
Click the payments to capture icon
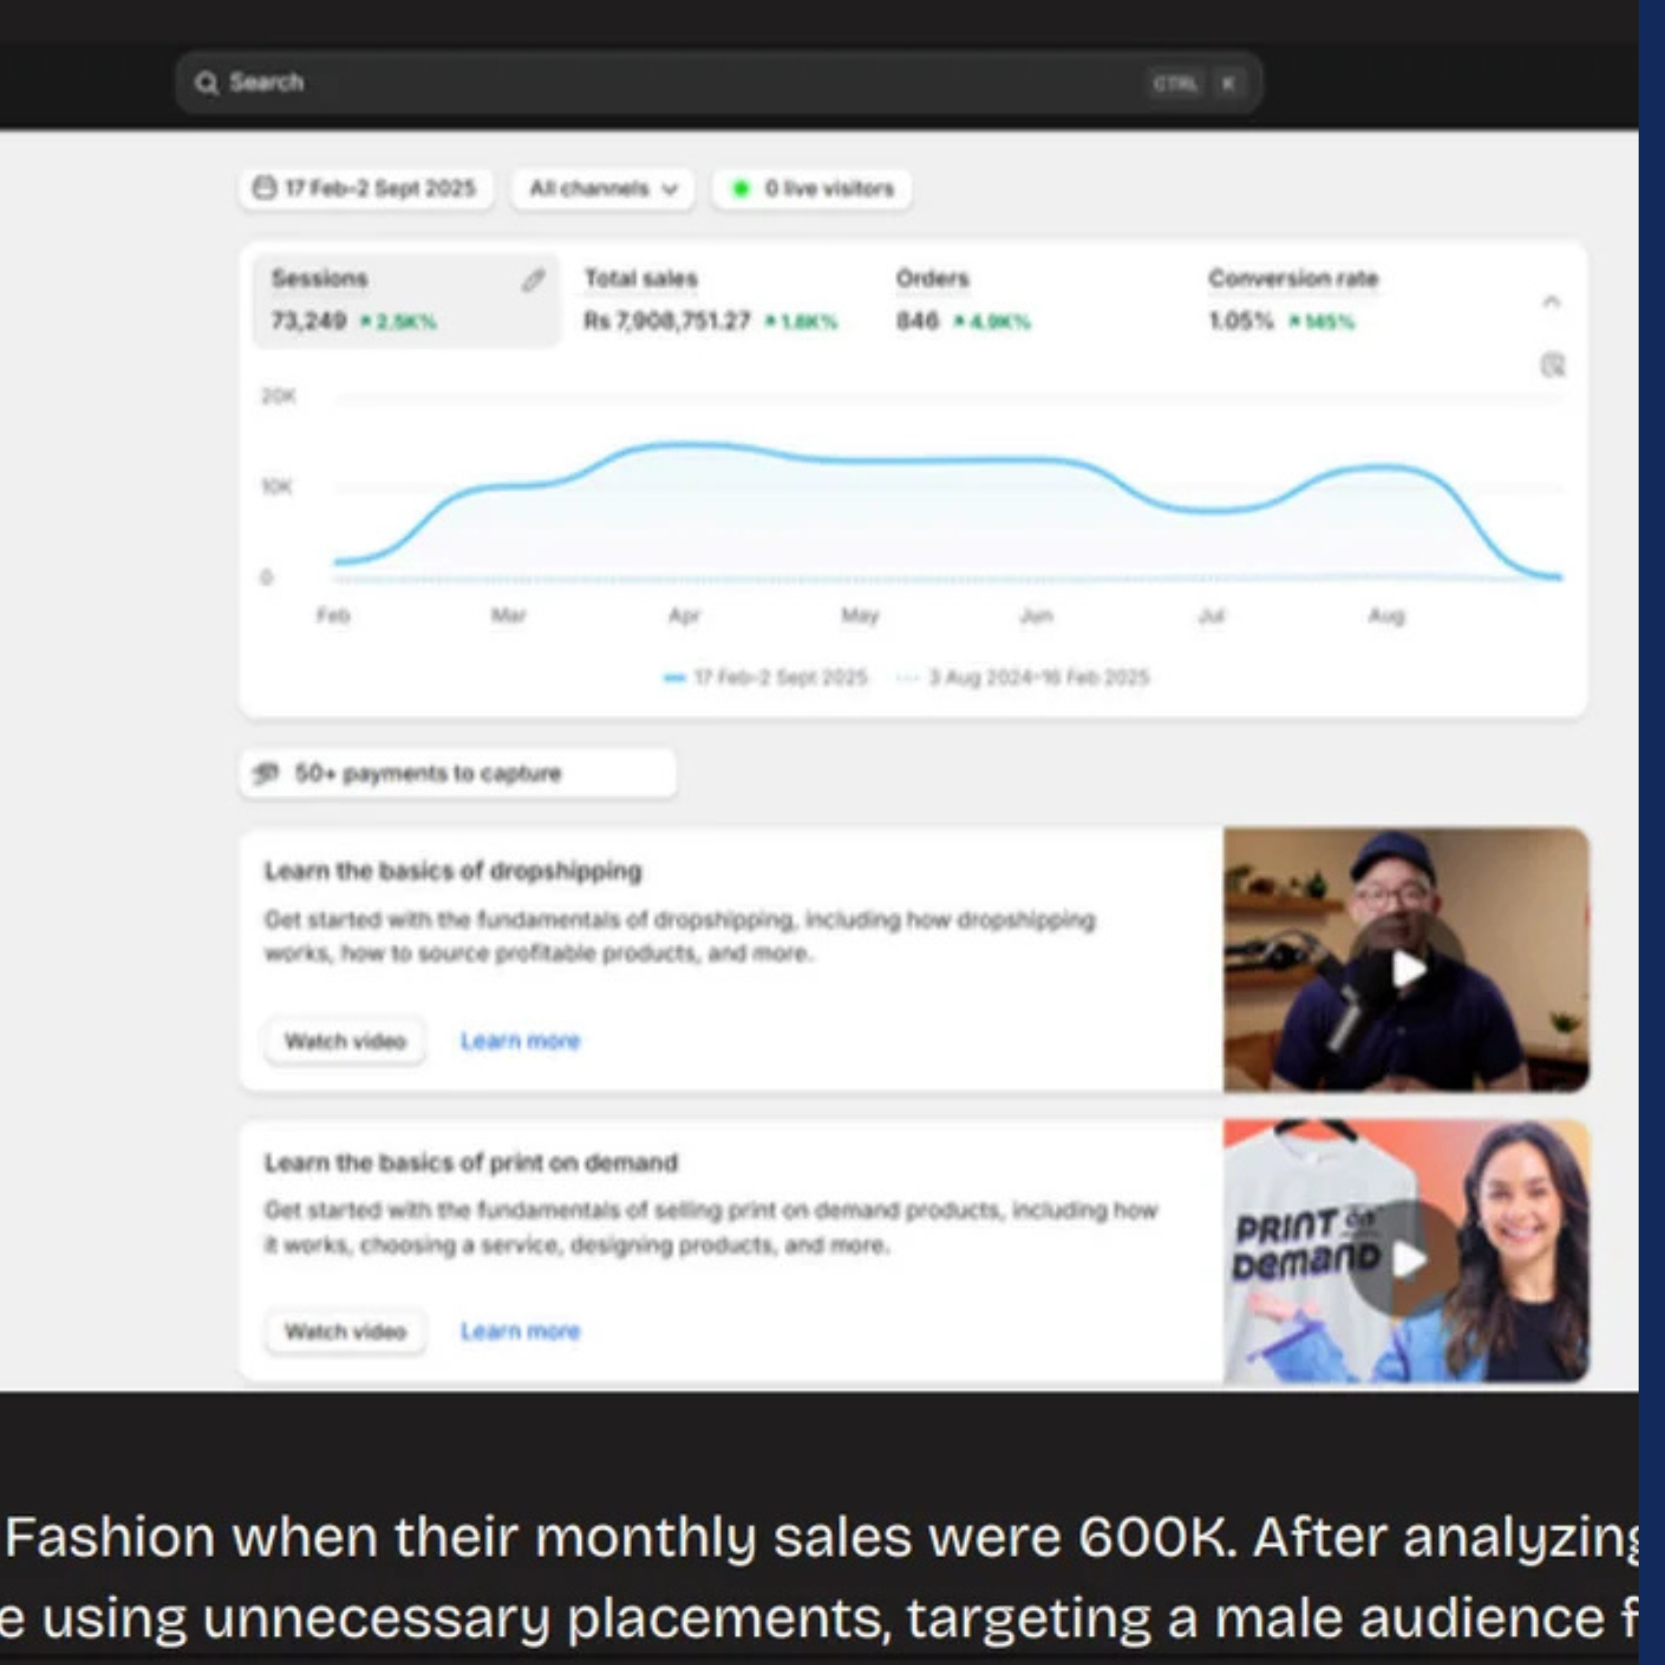click(265, 773)
